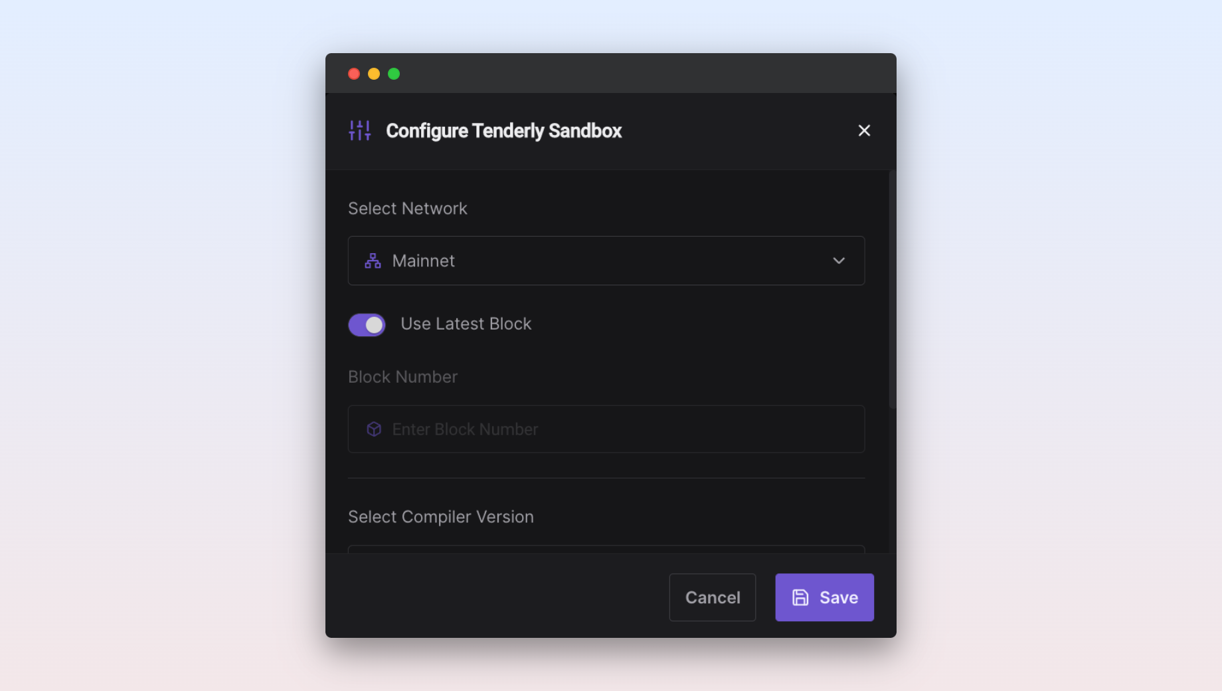
Task: Close the Configure Tenderly Sandbox dialog
Action: pos(864,130)
